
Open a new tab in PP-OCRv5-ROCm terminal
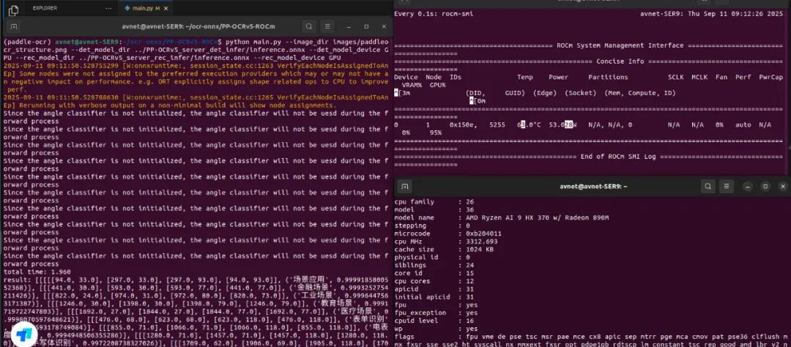14,26
